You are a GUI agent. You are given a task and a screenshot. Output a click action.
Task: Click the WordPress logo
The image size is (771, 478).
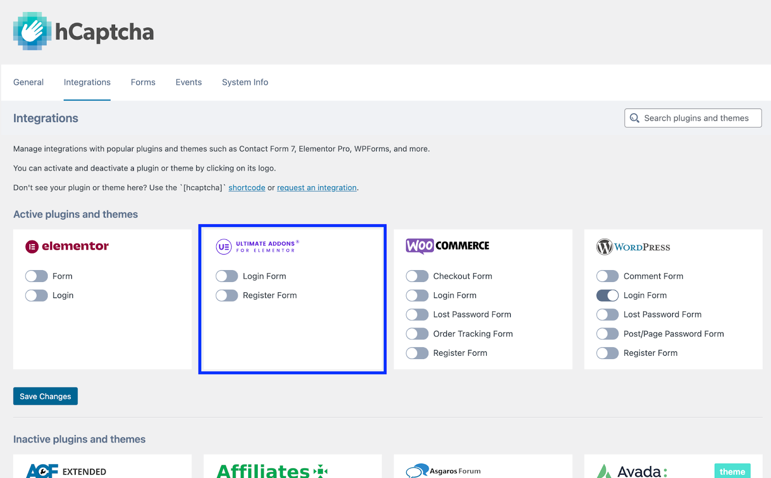pyautogui.click(x=633, y=247)
